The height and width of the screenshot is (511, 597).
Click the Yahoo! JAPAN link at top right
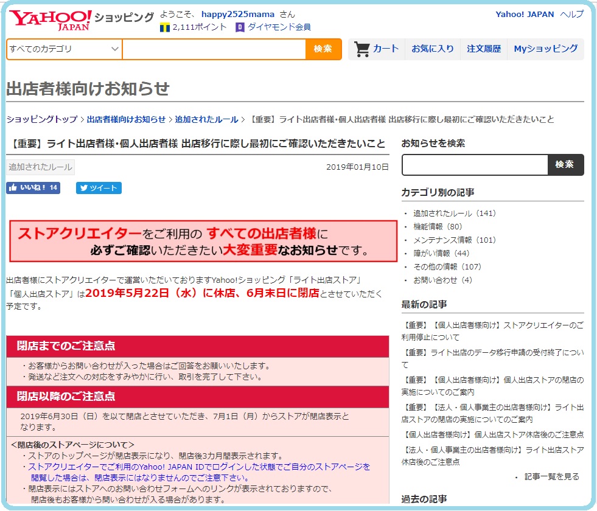coord(525,15)
